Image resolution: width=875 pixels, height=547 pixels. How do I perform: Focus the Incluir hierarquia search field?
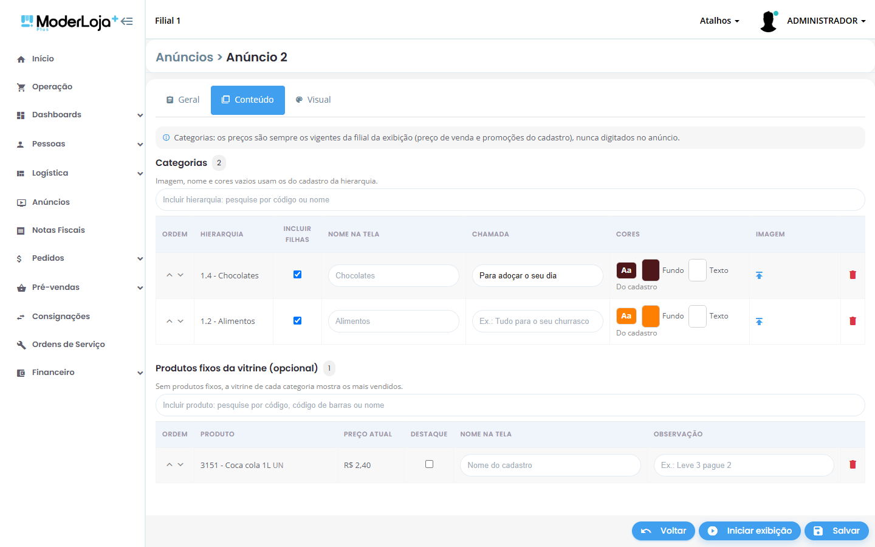click(x=510, y=200)
